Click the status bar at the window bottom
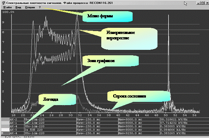Screen dimensions: 209x138 104,137
